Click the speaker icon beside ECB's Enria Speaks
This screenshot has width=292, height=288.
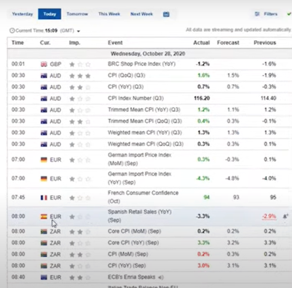[161, 278]
